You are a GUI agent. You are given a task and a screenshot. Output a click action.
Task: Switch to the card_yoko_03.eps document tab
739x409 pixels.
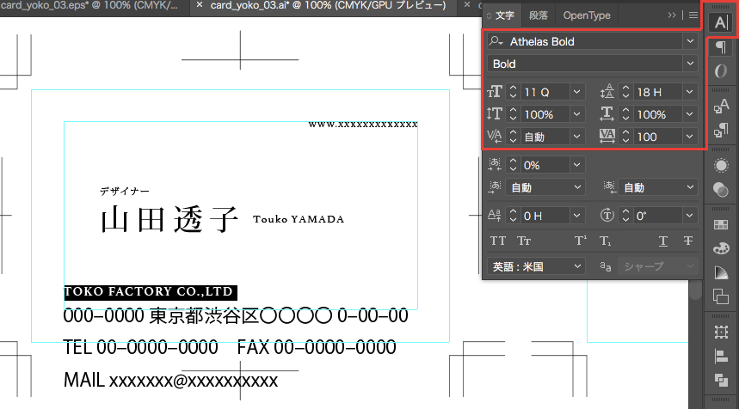click(95, 7)
